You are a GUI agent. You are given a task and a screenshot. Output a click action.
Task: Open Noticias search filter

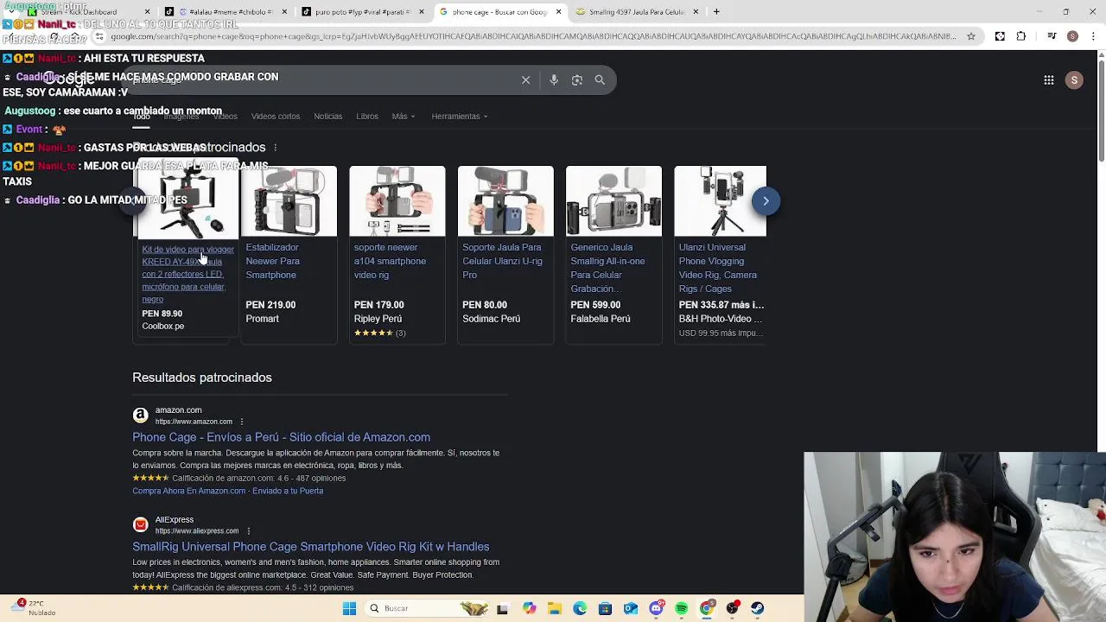point(327,117)
